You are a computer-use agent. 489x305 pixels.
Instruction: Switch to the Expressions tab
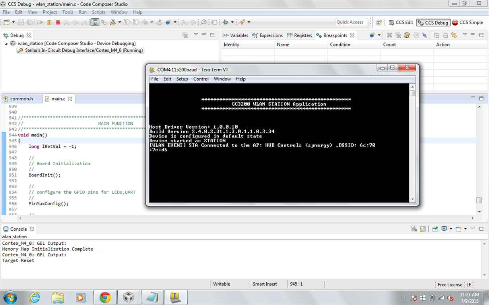coord(268,35)
